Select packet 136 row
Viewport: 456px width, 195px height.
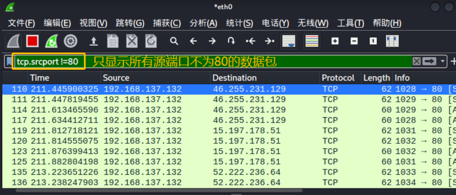(x=229, y=183)
